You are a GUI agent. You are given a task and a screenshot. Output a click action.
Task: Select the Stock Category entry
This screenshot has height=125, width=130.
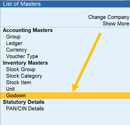[x=24, y=76]
